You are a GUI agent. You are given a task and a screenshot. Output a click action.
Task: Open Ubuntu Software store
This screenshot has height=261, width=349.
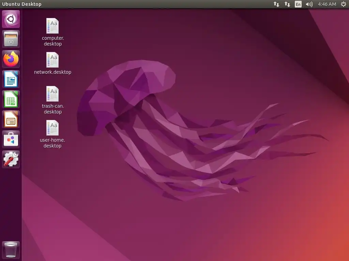coord(11,139)
